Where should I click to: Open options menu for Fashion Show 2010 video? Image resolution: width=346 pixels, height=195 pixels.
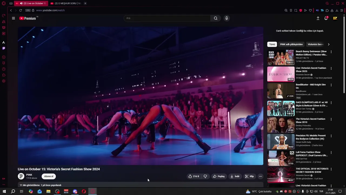click(x=331, y=119)
